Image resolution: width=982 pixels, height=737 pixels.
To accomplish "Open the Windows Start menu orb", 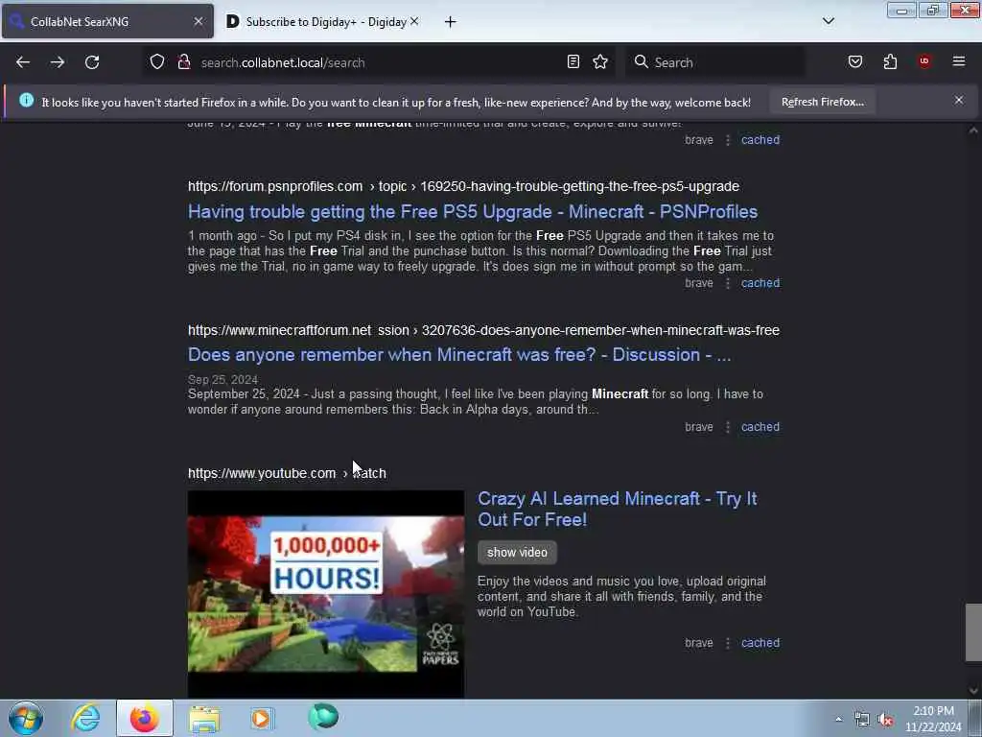I will click(26, 718).
